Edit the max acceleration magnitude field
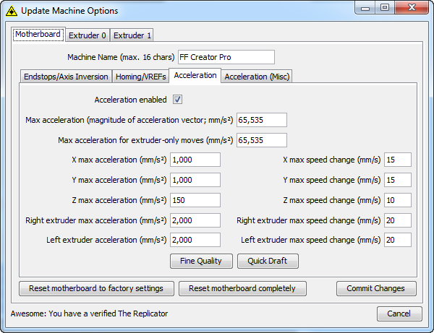This screenshot has width=434, height=333. 261,120
